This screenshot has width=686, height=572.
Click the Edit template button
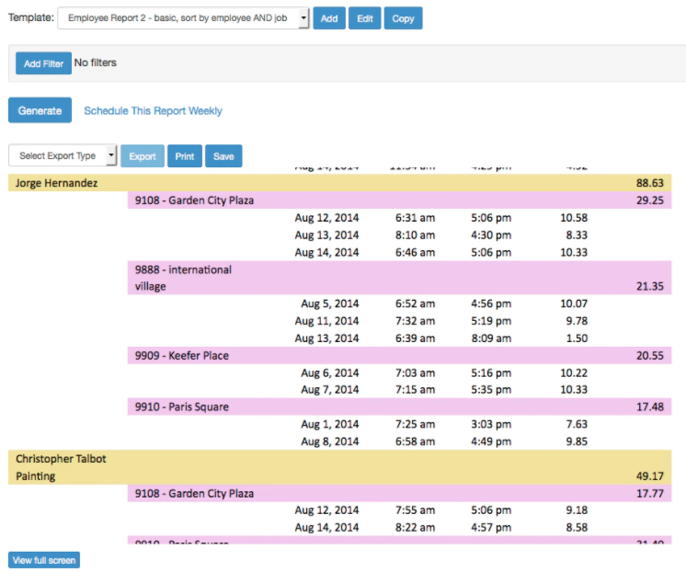tap(364, 18)
